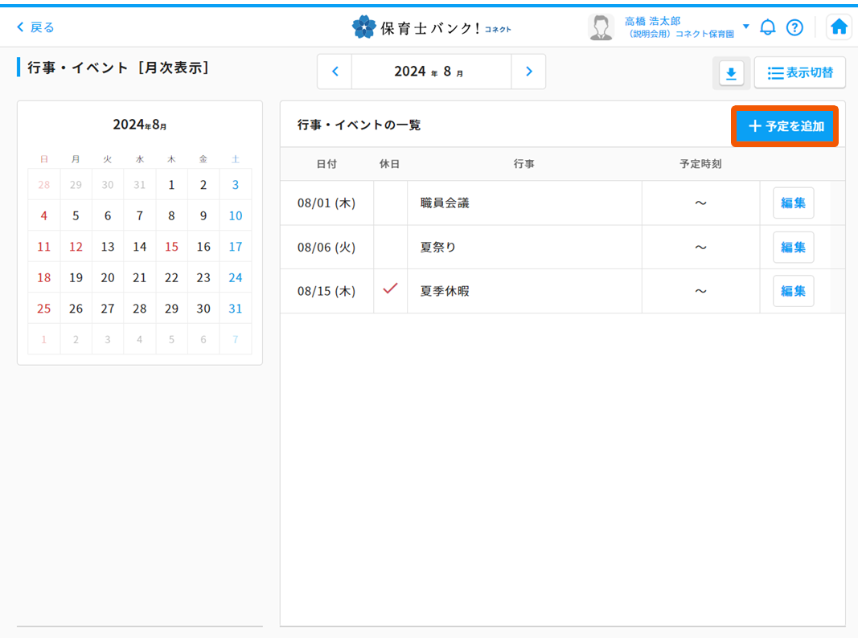Edit the 職員会議 event
The image size is (858, 643).
[793, 203]
